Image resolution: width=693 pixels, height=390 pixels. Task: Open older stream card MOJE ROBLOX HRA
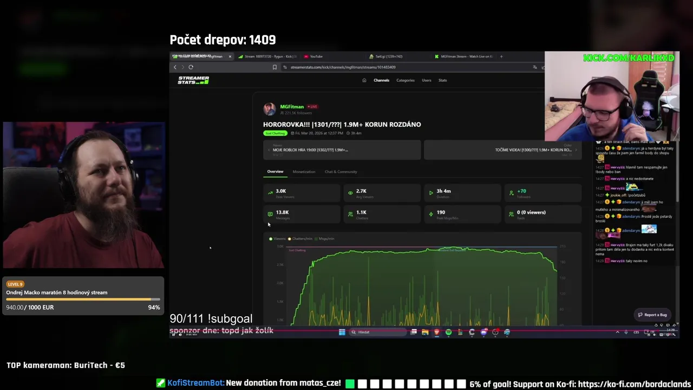[x=342, y=150]
